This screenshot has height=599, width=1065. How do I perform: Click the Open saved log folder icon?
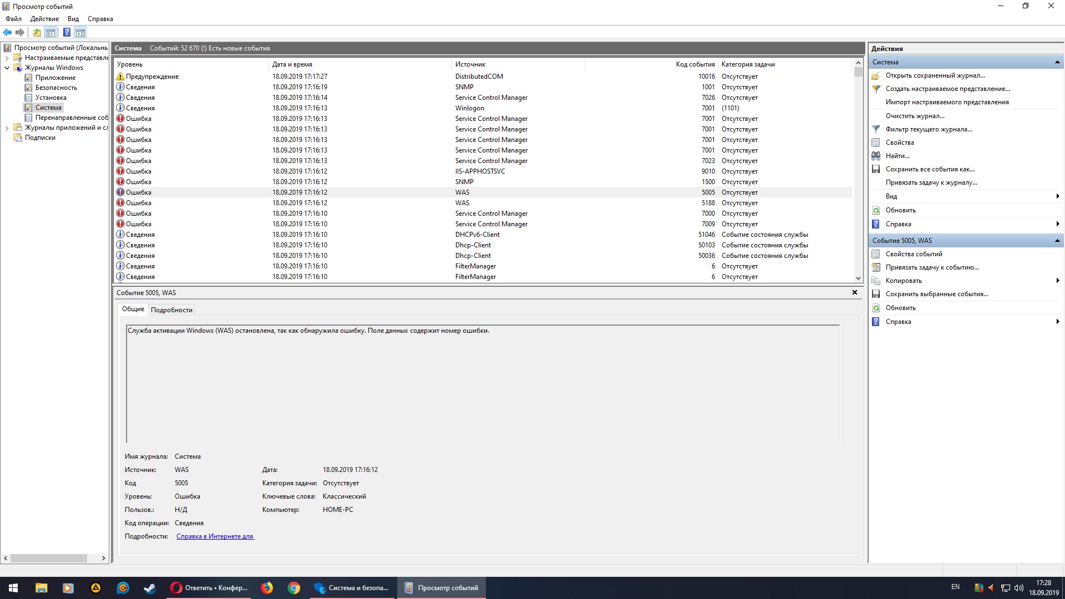tap(876, 76)
